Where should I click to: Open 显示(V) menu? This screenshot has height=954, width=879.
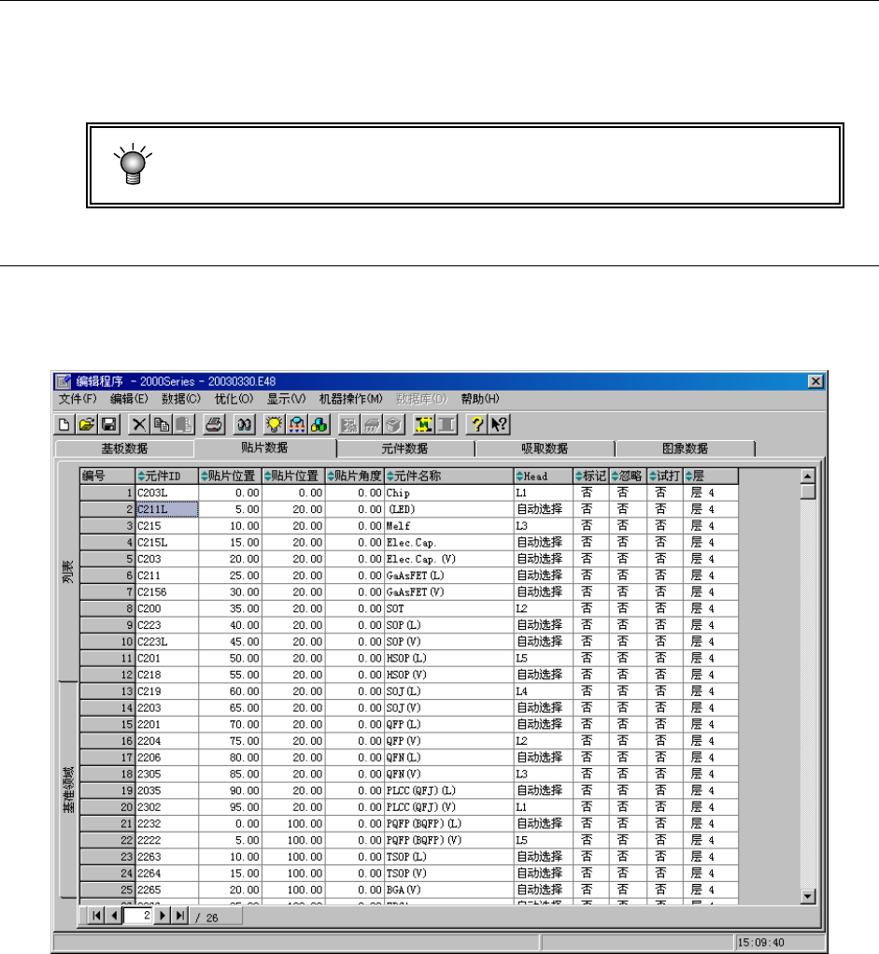(x=286, y=399)
